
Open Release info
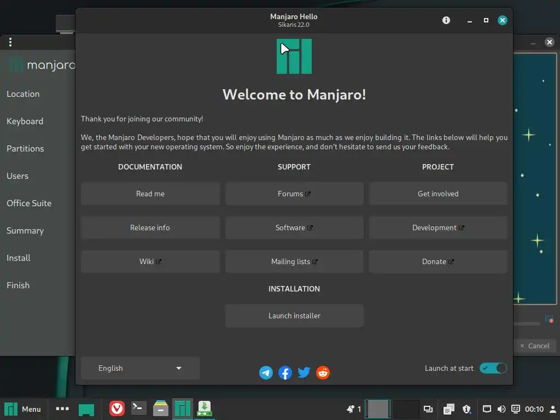point(150,227)
